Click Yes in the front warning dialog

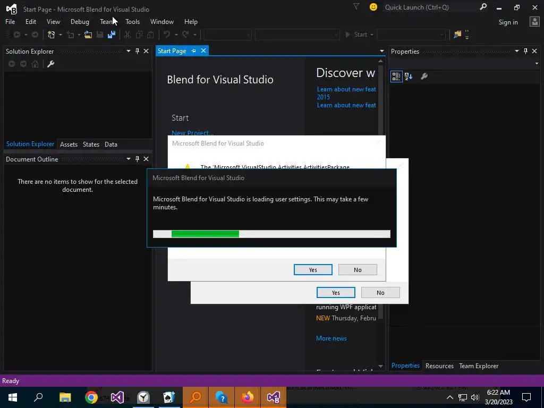(313, 270)
